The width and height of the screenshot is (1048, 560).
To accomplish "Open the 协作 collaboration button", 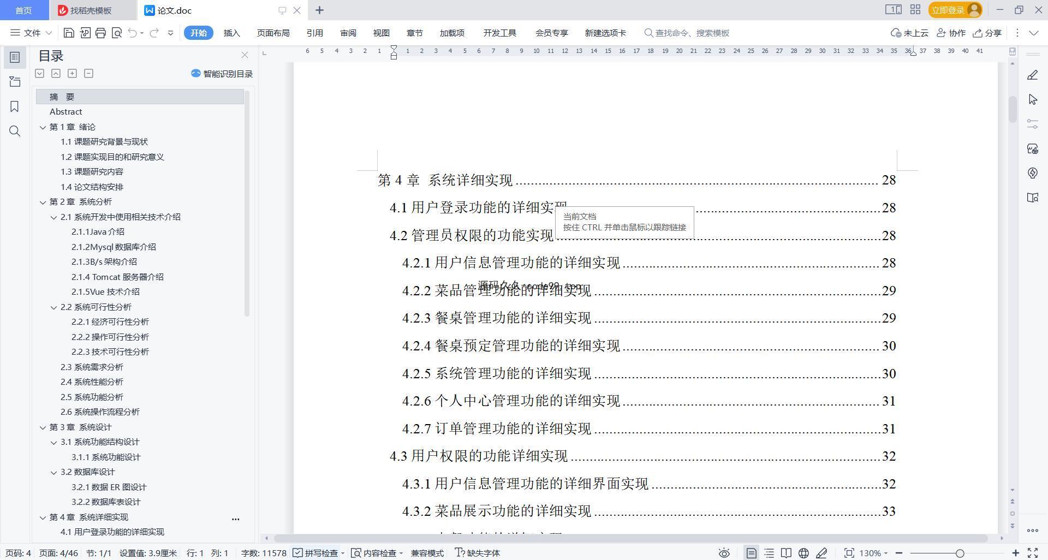I will tap(951, 33).
